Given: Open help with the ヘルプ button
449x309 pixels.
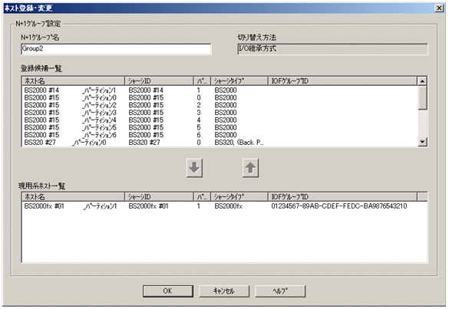Looking at the screenshot, I should [x=280, y=291].
